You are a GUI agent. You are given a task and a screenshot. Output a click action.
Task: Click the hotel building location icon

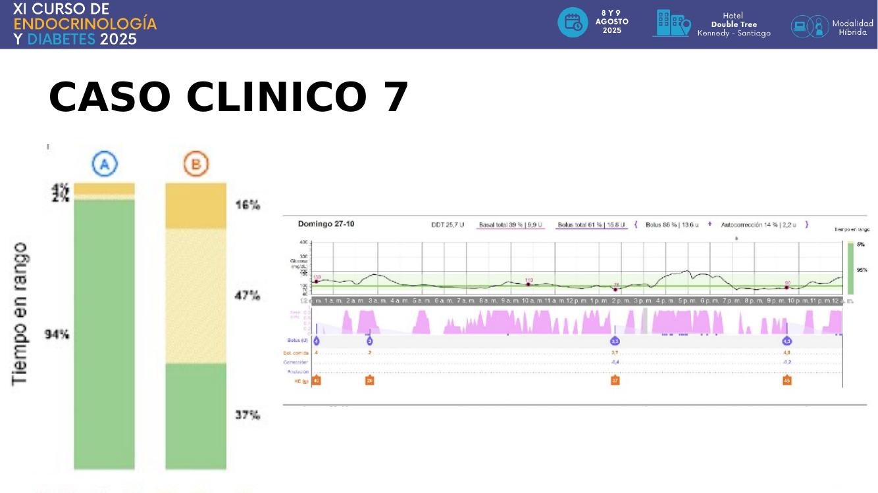click(671, 23)
